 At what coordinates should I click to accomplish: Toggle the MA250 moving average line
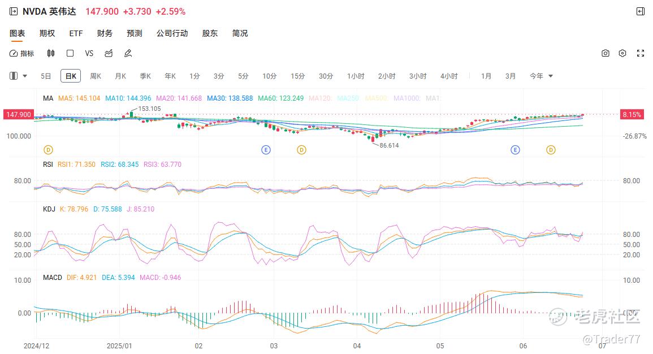(x=348, y=98)
